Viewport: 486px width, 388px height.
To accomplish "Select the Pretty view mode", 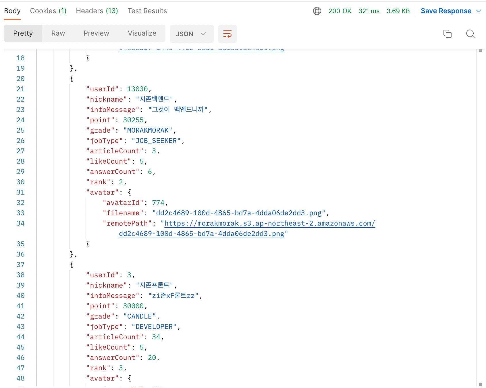I will (x=23, y=33).
